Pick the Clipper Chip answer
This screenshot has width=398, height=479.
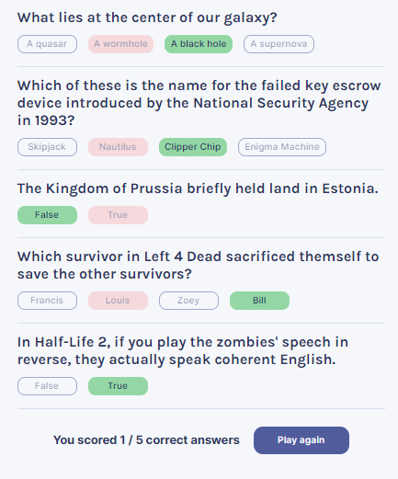193,147
